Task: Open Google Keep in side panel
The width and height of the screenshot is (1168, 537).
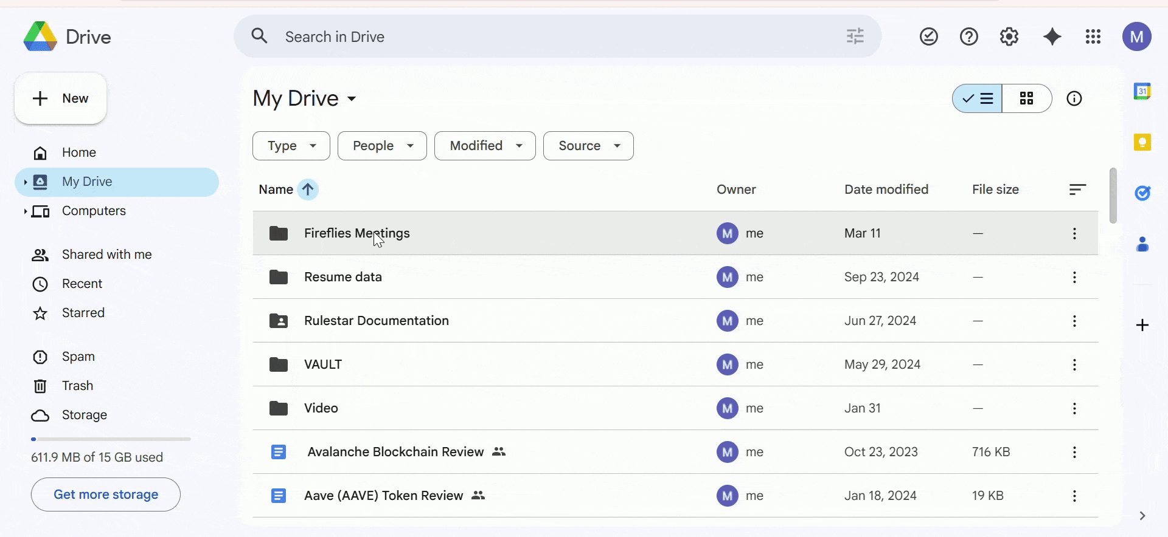Action: point(1142,143)
